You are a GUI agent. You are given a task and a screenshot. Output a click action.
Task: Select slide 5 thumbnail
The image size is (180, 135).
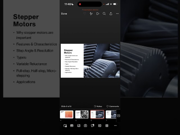82,114
